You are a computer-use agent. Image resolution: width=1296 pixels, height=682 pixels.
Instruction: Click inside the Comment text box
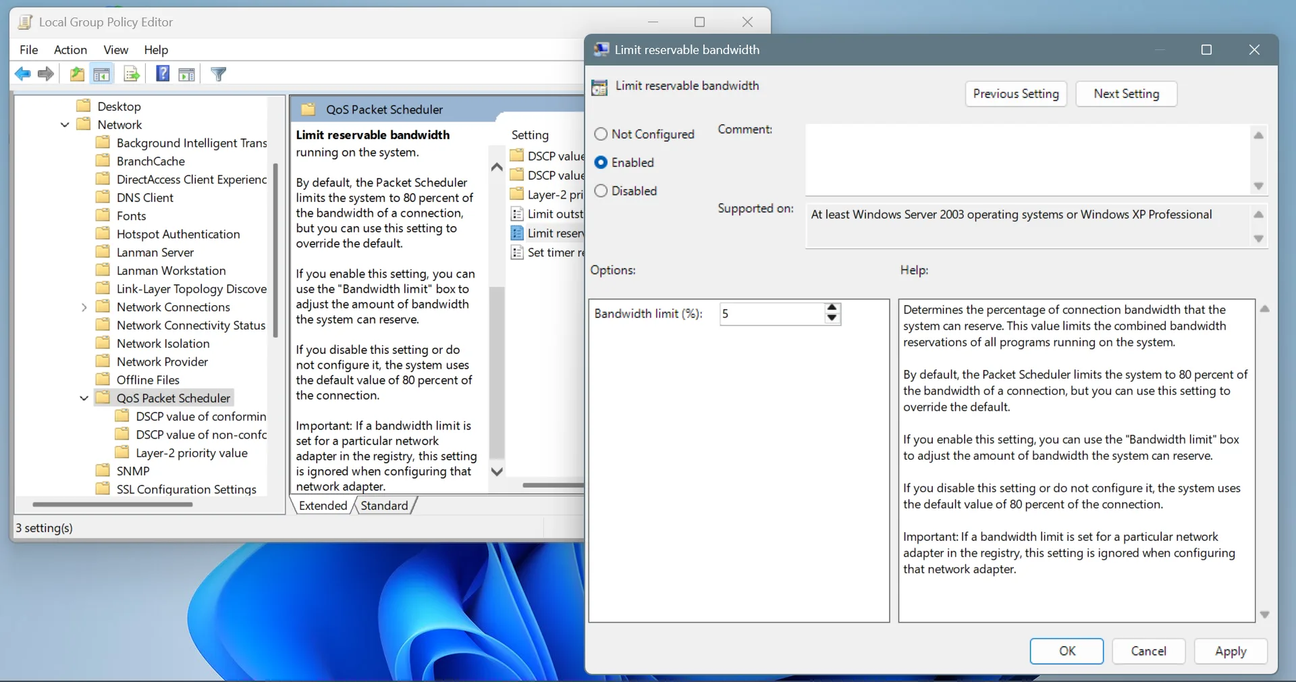[1028, 159]
